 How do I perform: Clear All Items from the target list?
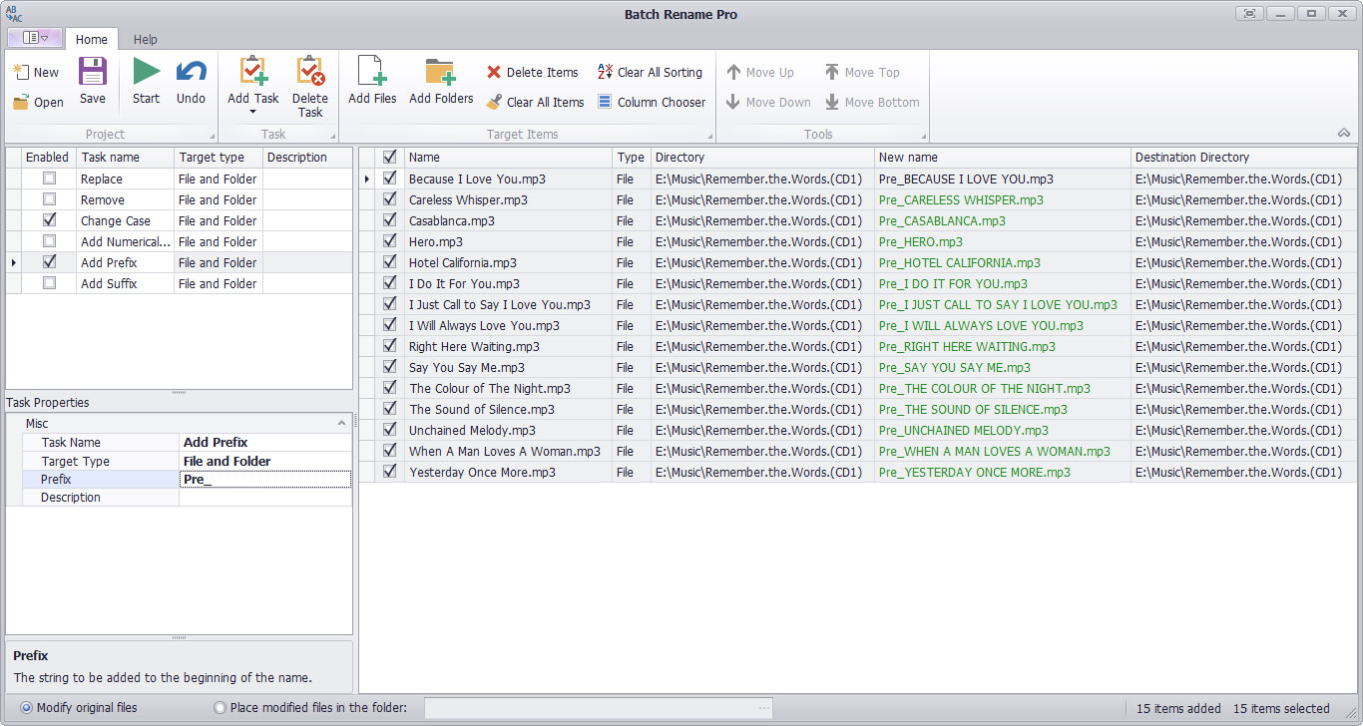click(x=536, y=102)
